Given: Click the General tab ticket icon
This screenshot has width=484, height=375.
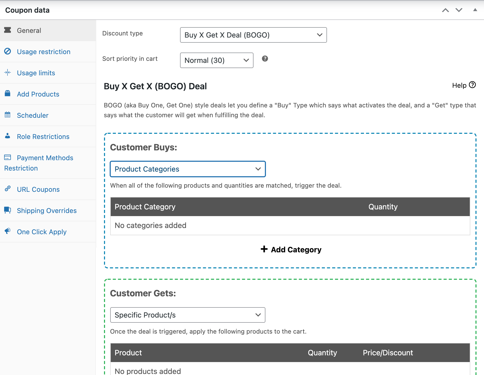Looking at the screenshot, I should pos(8,30).
